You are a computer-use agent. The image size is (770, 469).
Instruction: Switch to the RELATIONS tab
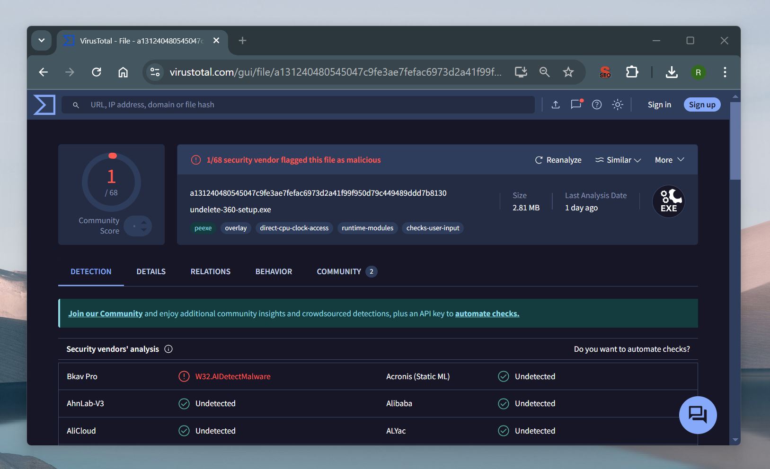click(211, 271)
